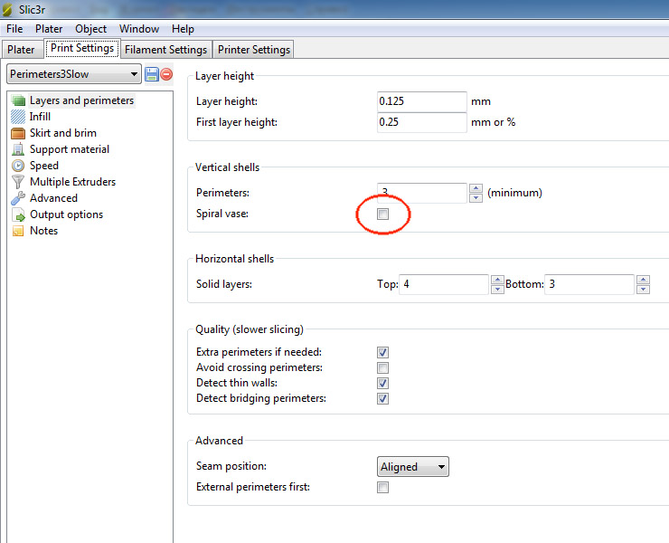Decrease Bottom solid layers with down arrow
Image resolution: width=669 pixels, height=543 pixels.
(643, 290)
